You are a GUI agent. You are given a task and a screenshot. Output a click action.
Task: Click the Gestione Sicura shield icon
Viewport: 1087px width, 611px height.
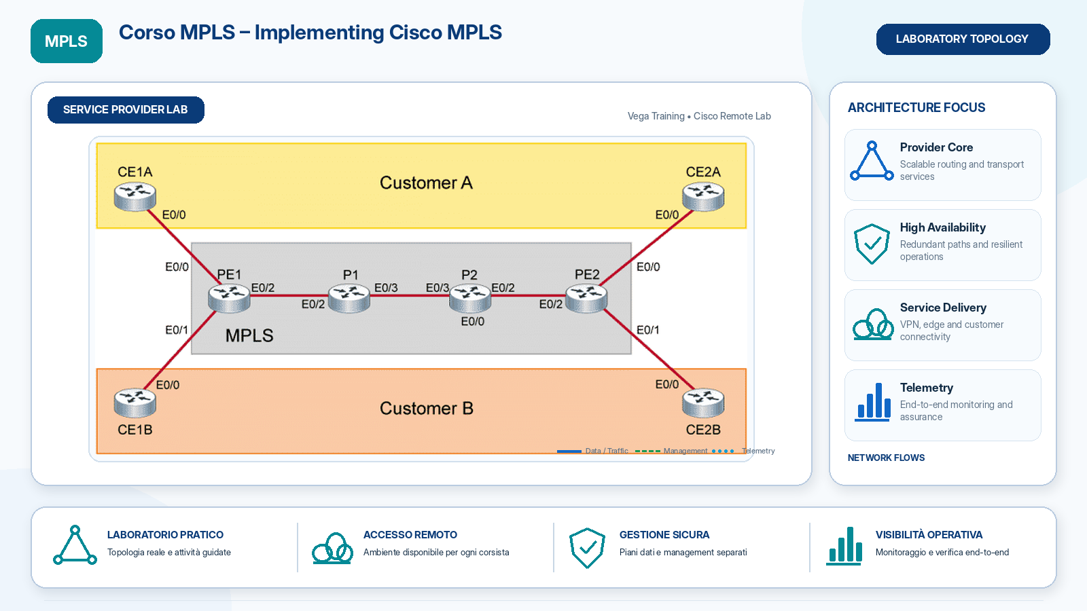coord(587,548)
